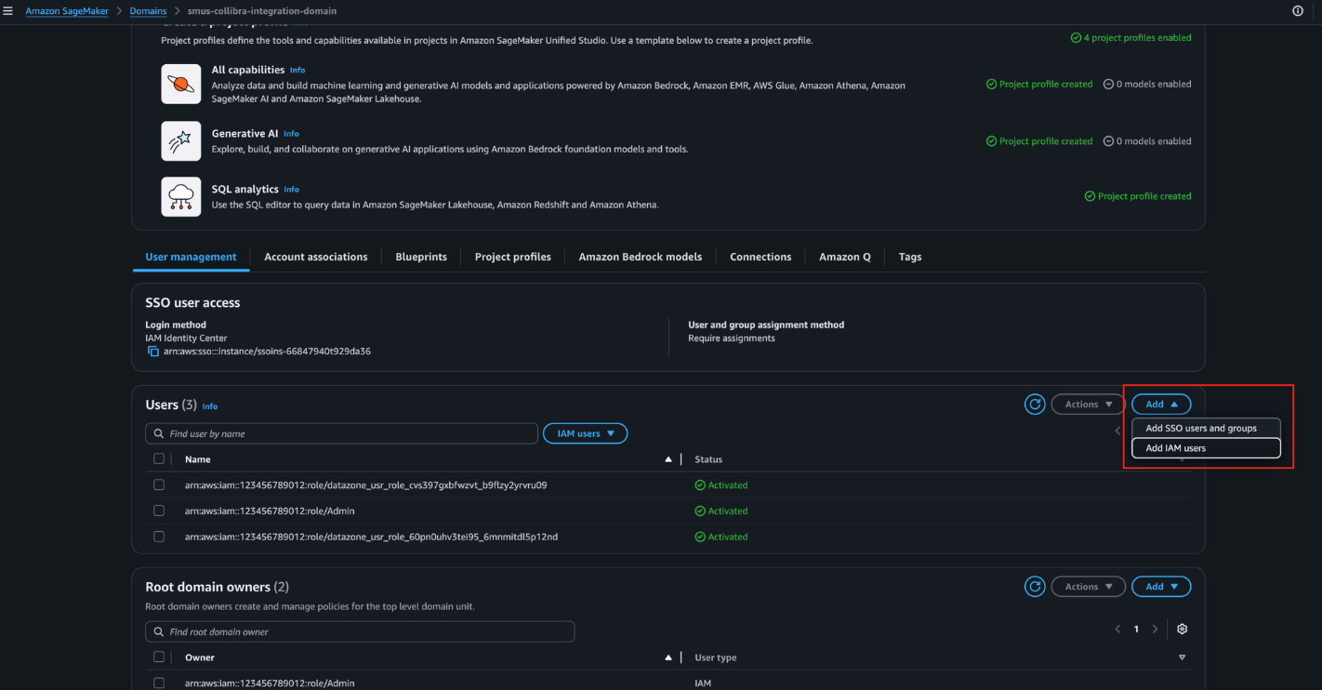Go to Domains breadcrumb link
Viewport: 1322px width, 690px height.
(x=148, y=11)
